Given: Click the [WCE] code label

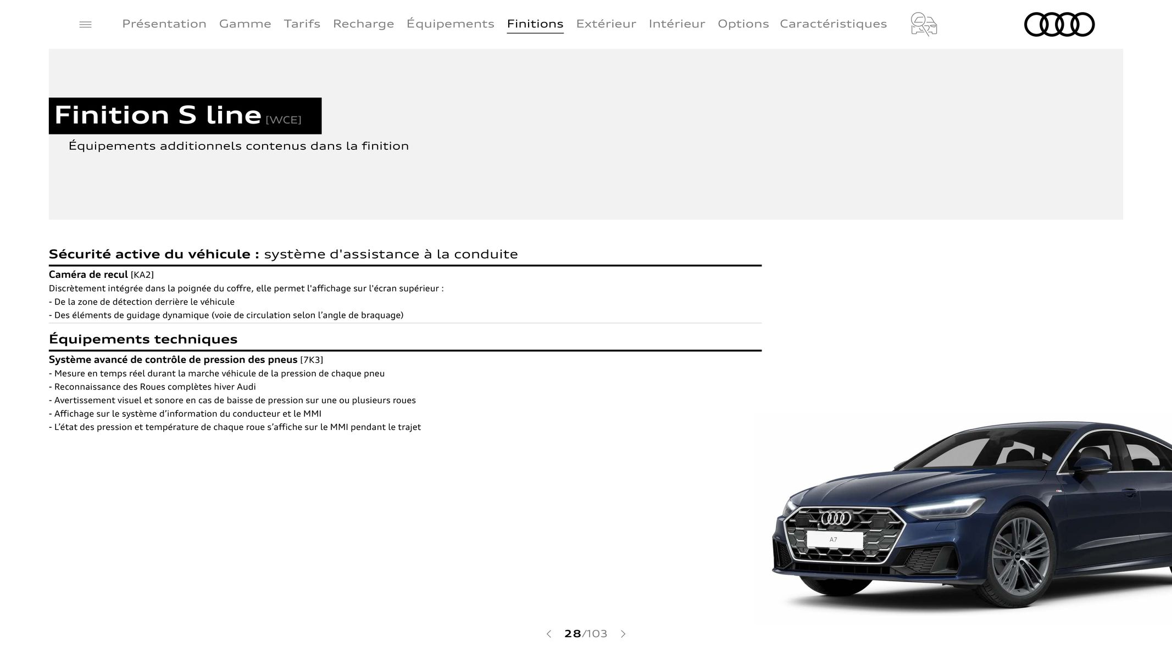Looking at the screenshot, I should [x=284, y=120].
